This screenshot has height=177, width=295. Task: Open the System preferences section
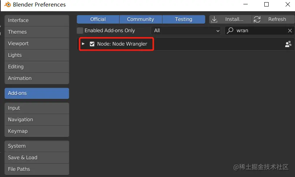[x=37, y=146]
